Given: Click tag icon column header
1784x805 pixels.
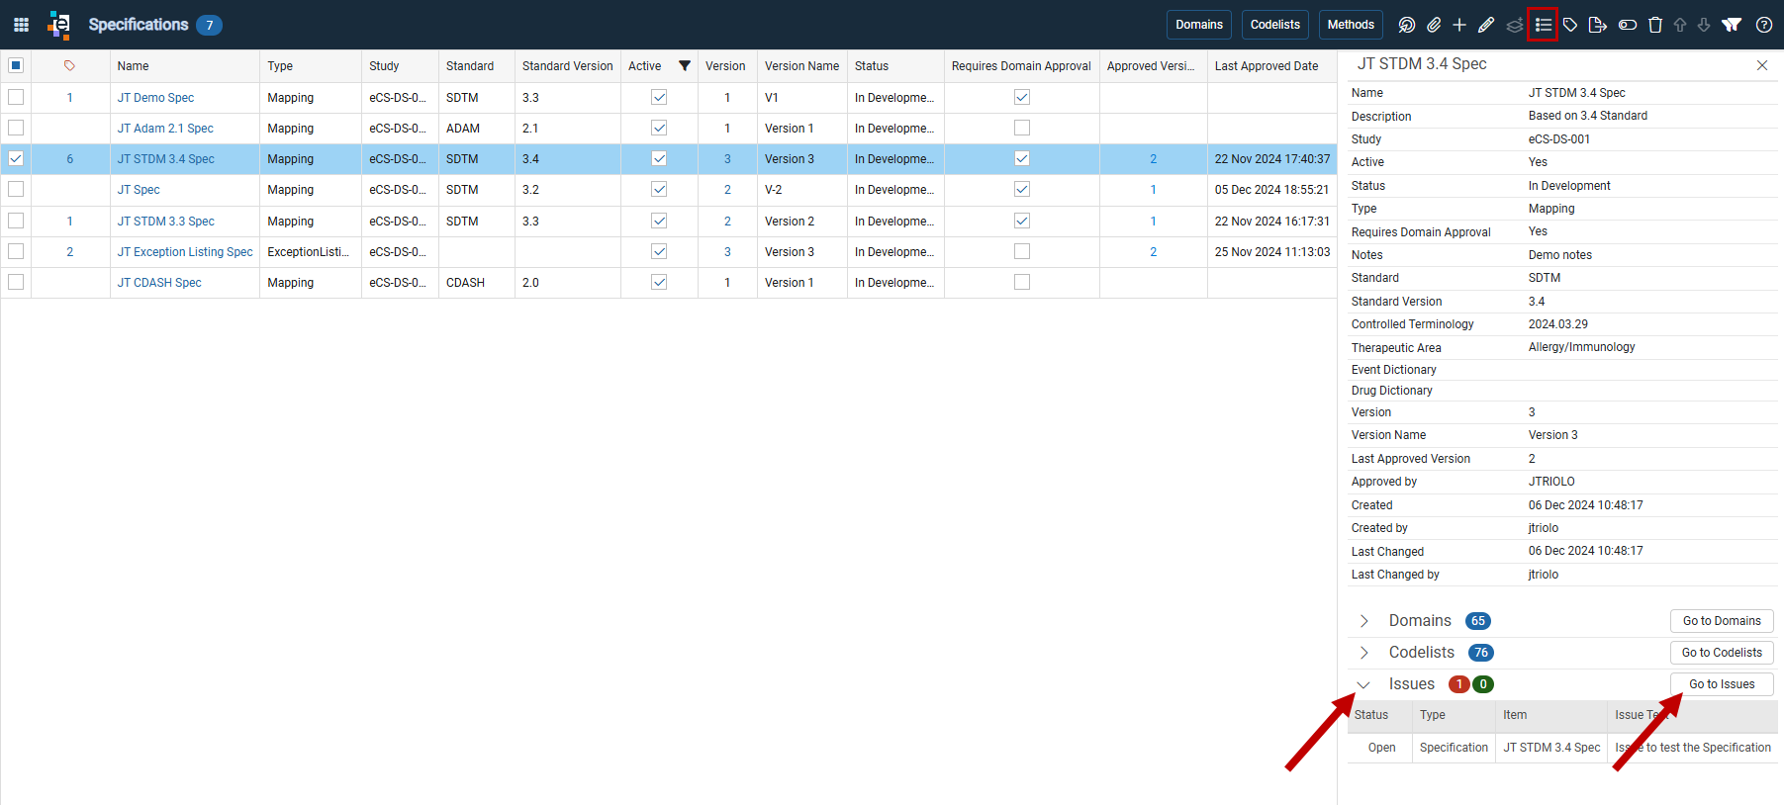Looking at the screenshot, I should click(69, 66).
